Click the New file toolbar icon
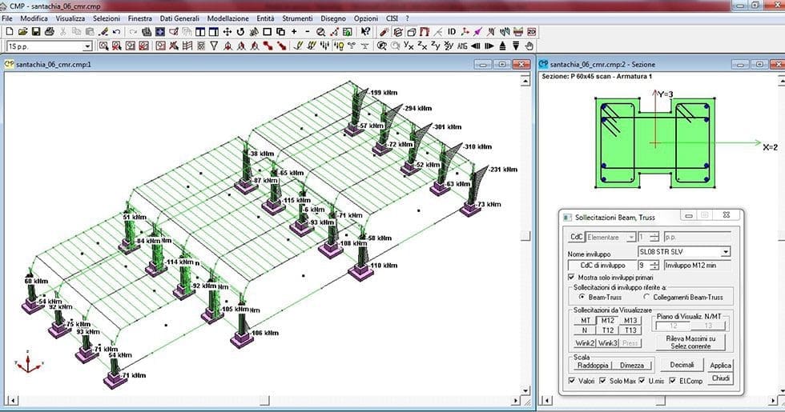 (9, 32)
